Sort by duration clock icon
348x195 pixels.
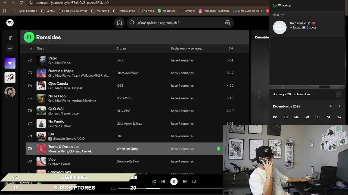pyautogui.click(x=231, y=48)
